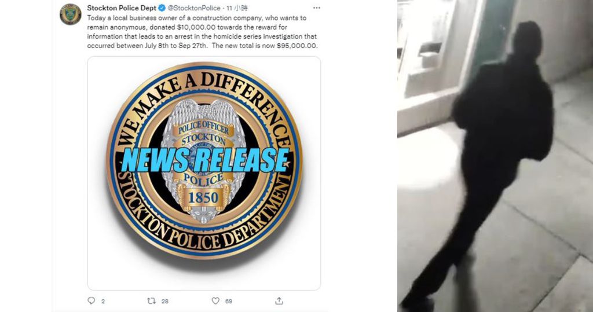Click the tweet text about $10,000 donation
Screen dimensions: 593x312
coord(202,32)
